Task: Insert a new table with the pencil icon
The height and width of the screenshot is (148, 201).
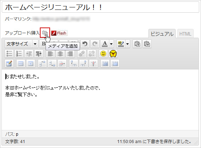Action: [x=9, y=63]
